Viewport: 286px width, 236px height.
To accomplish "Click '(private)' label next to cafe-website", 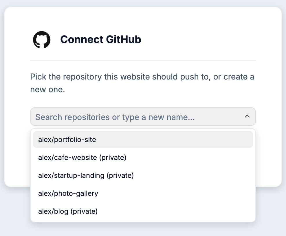I will (113, 157).
